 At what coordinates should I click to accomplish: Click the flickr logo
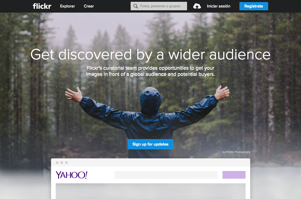pos(42,6)
